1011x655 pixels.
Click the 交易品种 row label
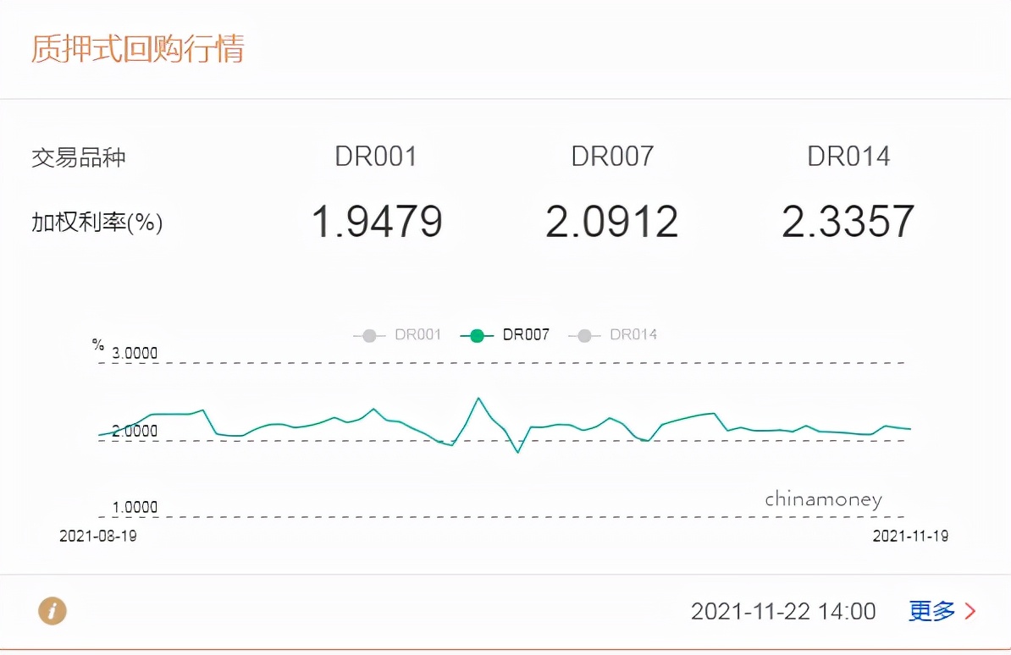(x=80, y=157)
